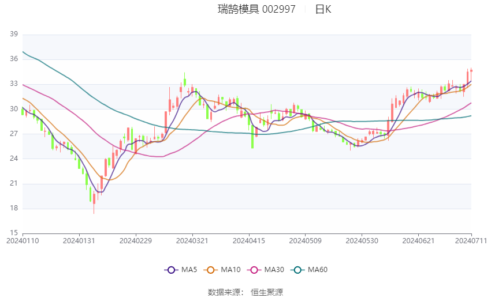This screenshot has height=298, width=491.
Task: Hide the MA60 series via its label
Action: pyautogui.click(x=318, y=270)
